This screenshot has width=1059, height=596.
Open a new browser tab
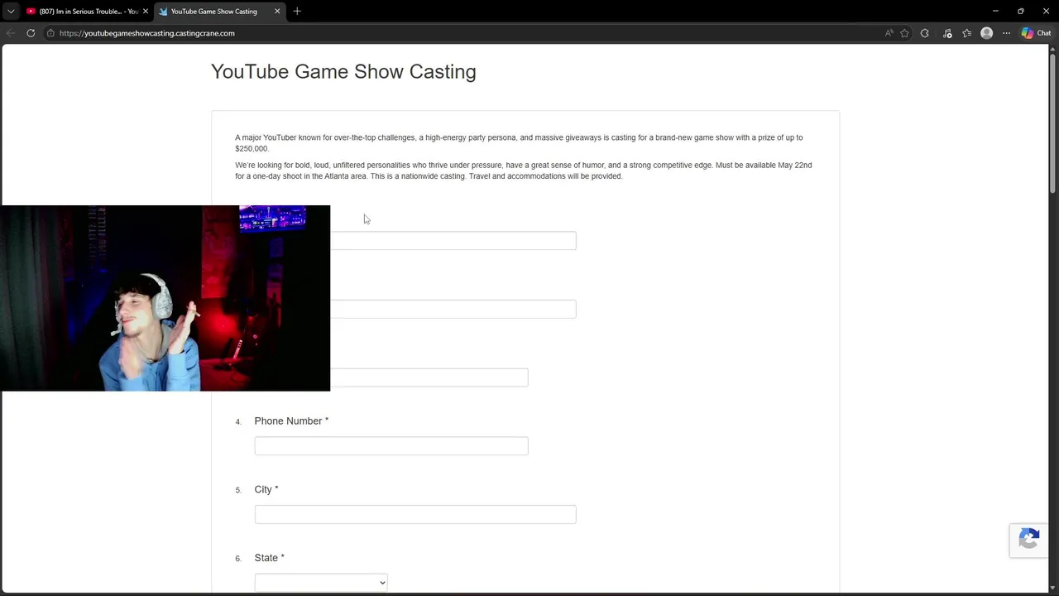coord(297,11)
